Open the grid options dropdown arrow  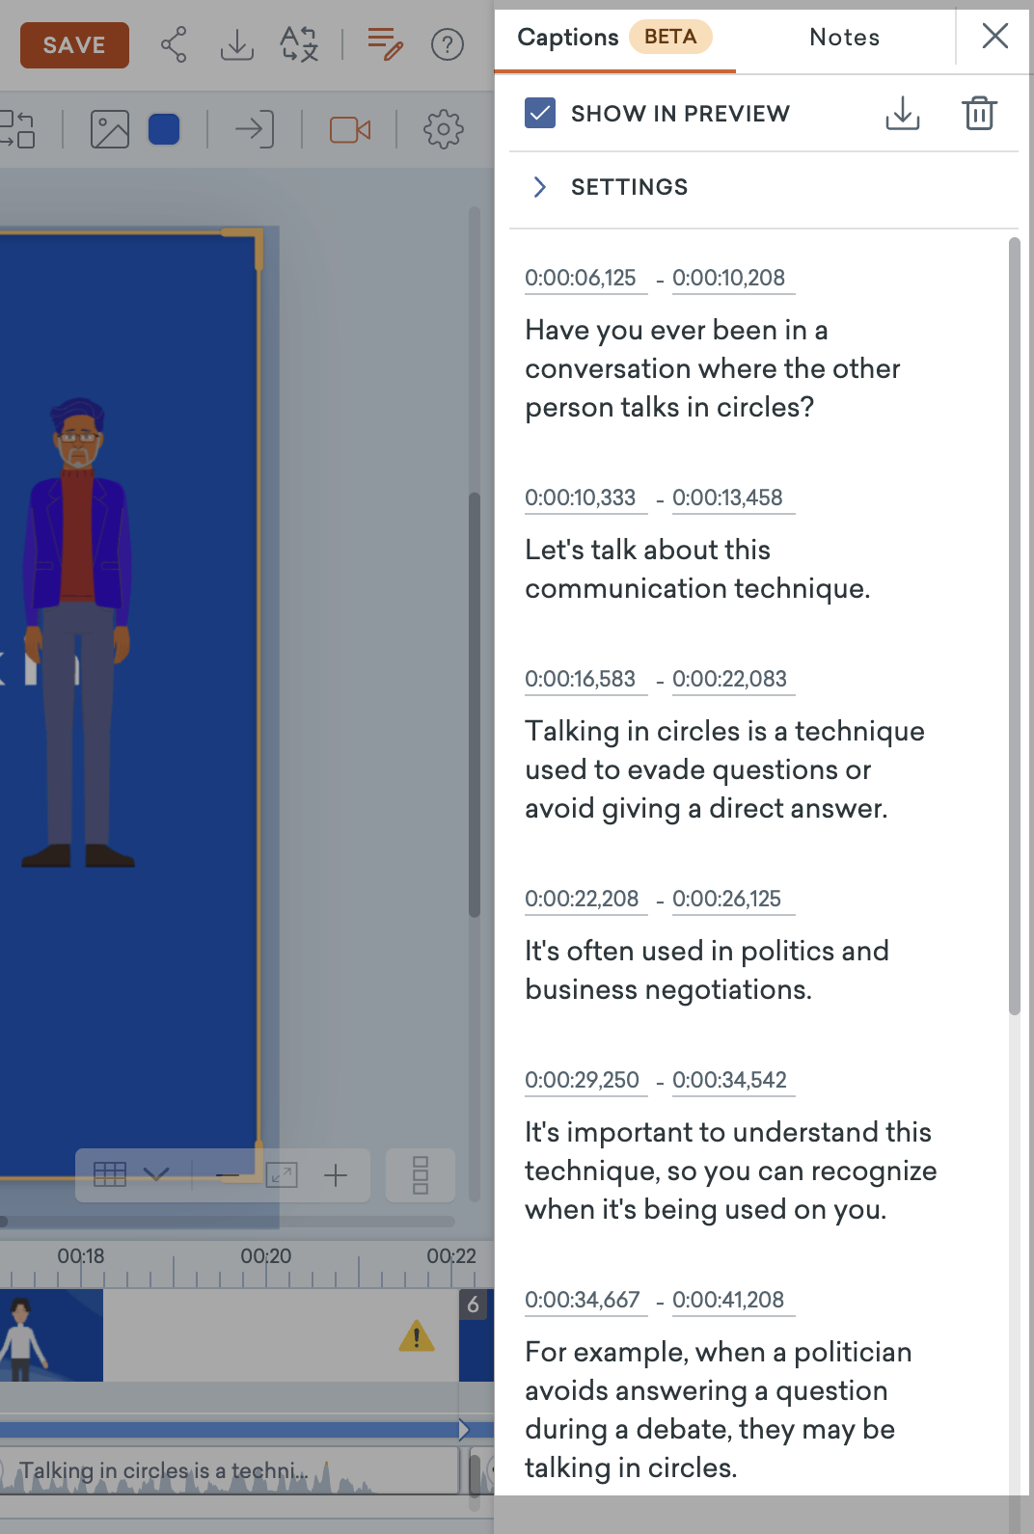click(156, 1174)
